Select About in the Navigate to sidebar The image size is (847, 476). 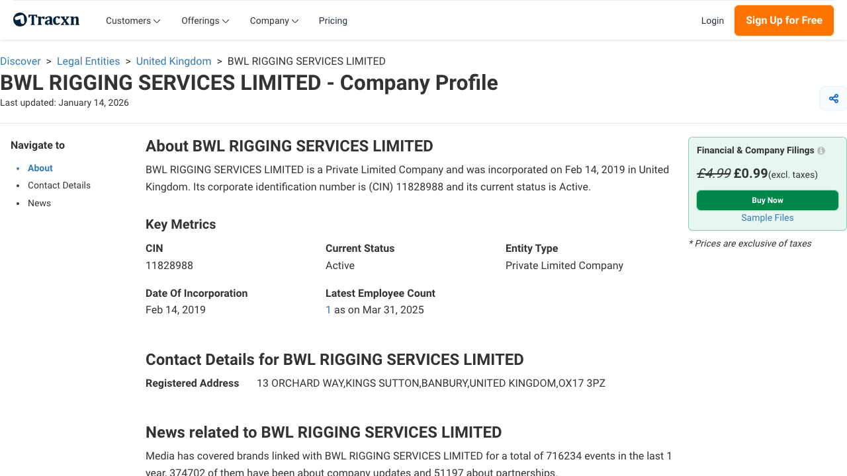point(40,168)
